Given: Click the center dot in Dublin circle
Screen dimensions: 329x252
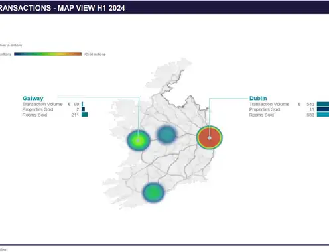Looking at the screenshot, I should pos(210,138).
